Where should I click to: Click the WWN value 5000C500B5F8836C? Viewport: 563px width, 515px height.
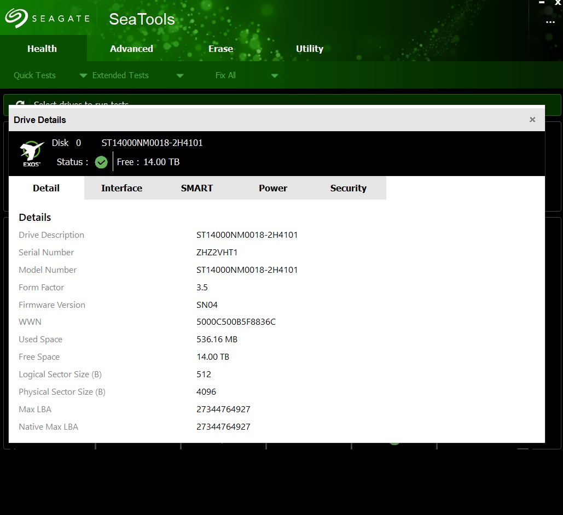tap(236, 322)
